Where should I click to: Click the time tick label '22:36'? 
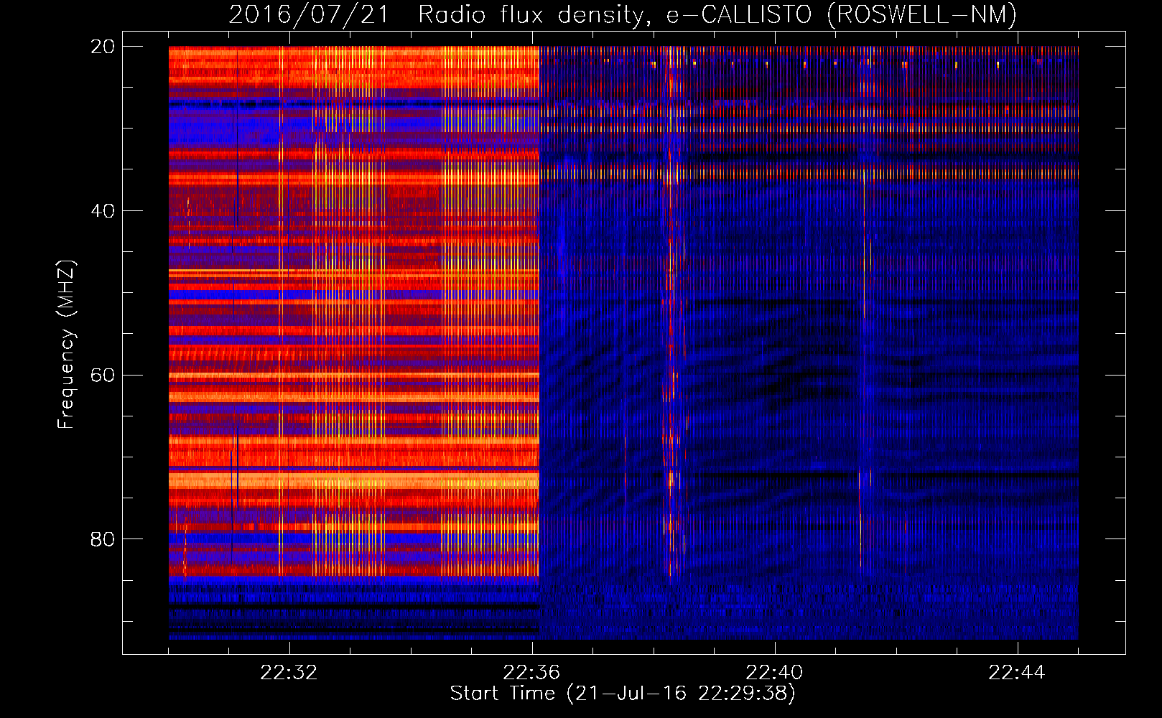(x=531, y=673)
